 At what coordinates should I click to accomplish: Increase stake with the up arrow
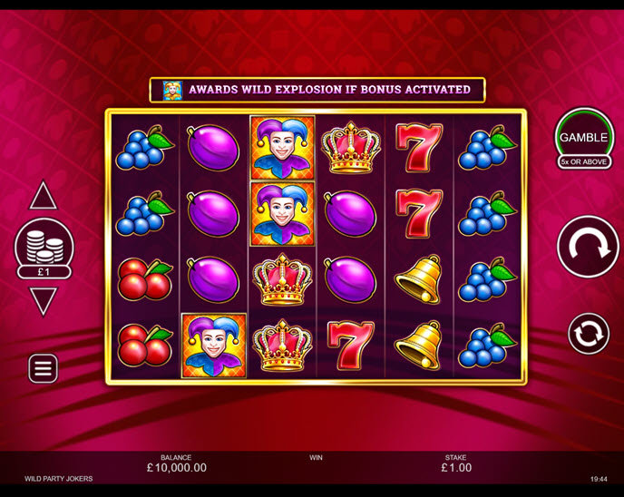pos(43,195)
